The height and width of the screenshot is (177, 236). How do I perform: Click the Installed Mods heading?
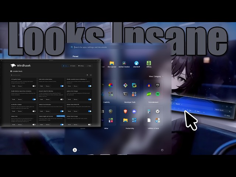pyautogui.click(x=16, y=71)
